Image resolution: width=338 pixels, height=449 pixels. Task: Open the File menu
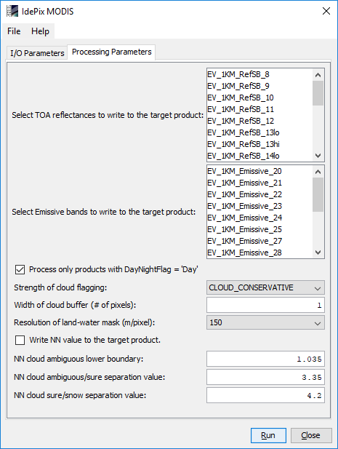pyautogui.click(x=14, y=31)
